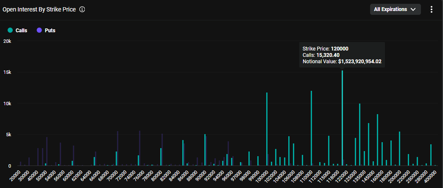Image resolution: width=443 pixels, height=188 pixels.
Task: Click tooltip line Calls: 15,320.40
Action: point(321,55)
